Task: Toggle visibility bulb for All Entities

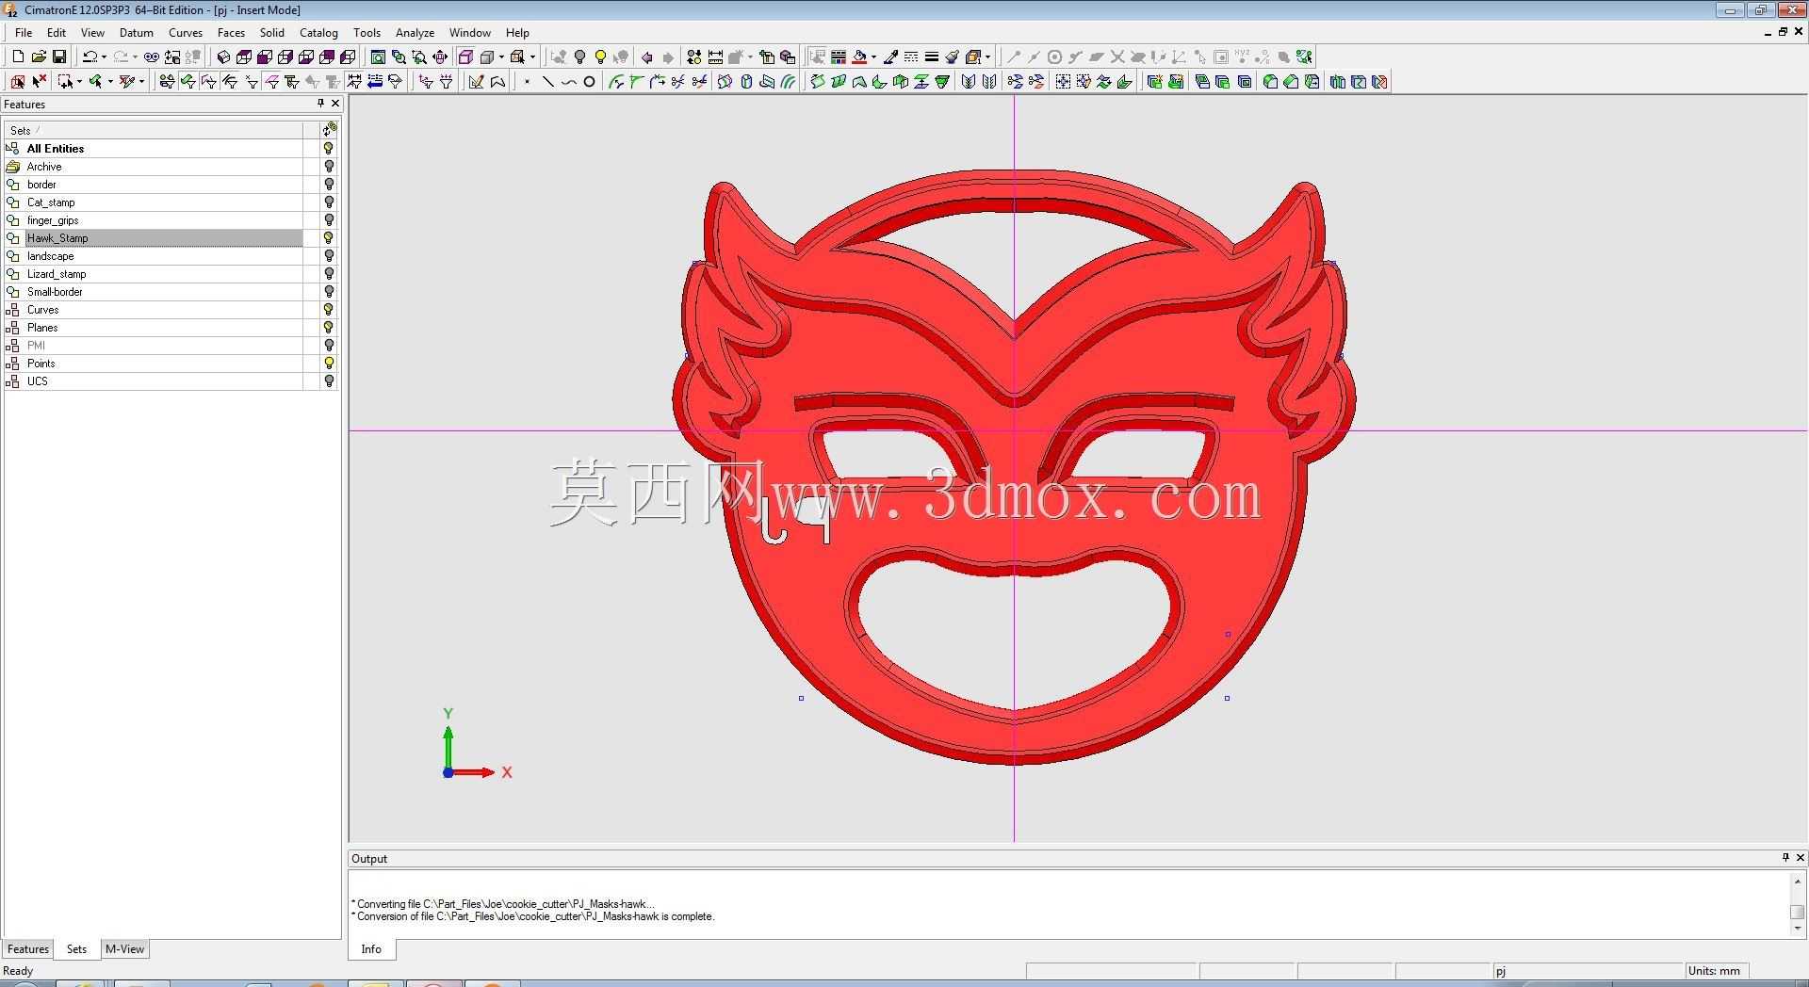Action: [x=329, y=148]
